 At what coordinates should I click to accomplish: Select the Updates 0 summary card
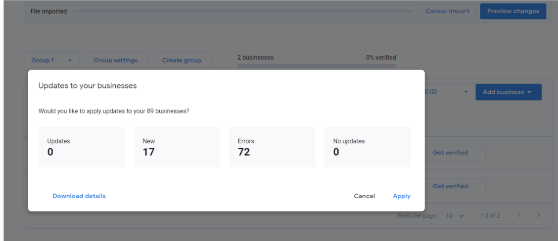(82, 147)
